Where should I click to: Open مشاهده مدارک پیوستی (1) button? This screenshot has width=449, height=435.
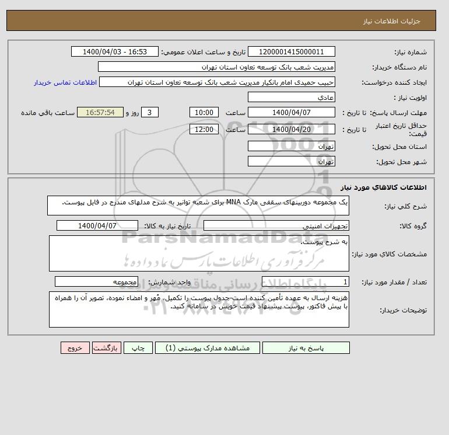pyautogui.click(x=208, y=348)
